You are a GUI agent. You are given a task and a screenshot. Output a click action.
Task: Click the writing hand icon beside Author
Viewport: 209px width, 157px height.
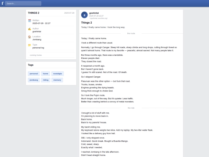click(29, 29)
